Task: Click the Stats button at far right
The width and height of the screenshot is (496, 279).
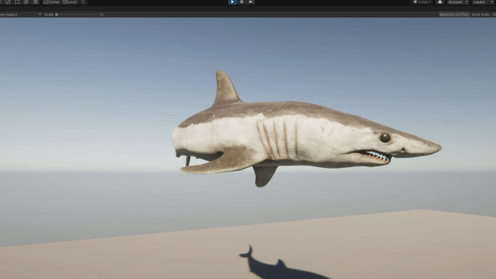Action: 494,14
